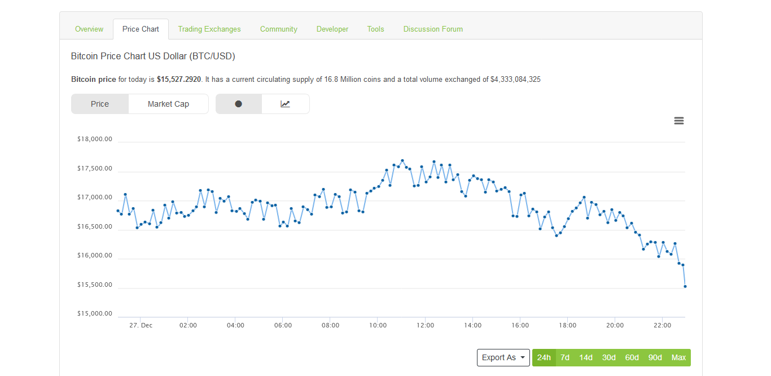
Task: Click the 22:00 x-axis label
Action: (x=662, y=325)
